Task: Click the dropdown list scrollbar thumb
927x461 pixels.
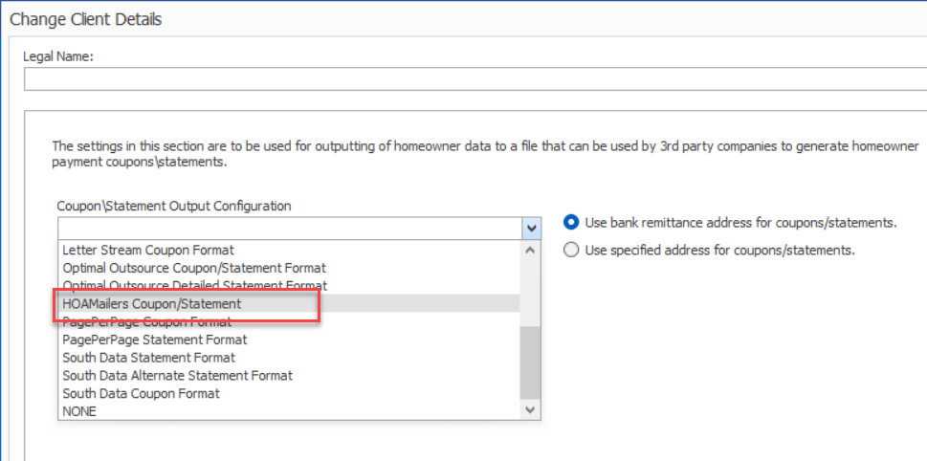Action: pyautogui.click(x=531, y=362)
